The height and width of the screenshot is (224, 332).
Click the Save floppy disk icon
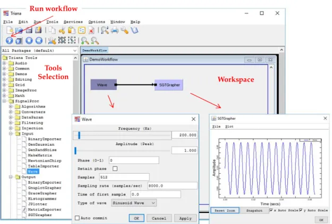coord(29,30)
